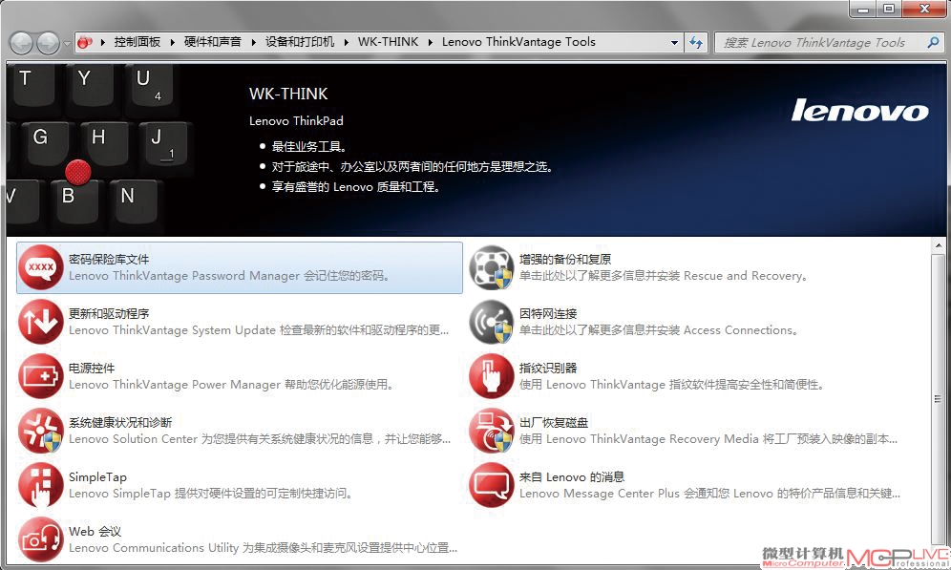The height and width of the screenshot is (570, 951).
Task: Open the Access Connections icon
Action: [492, 322]
